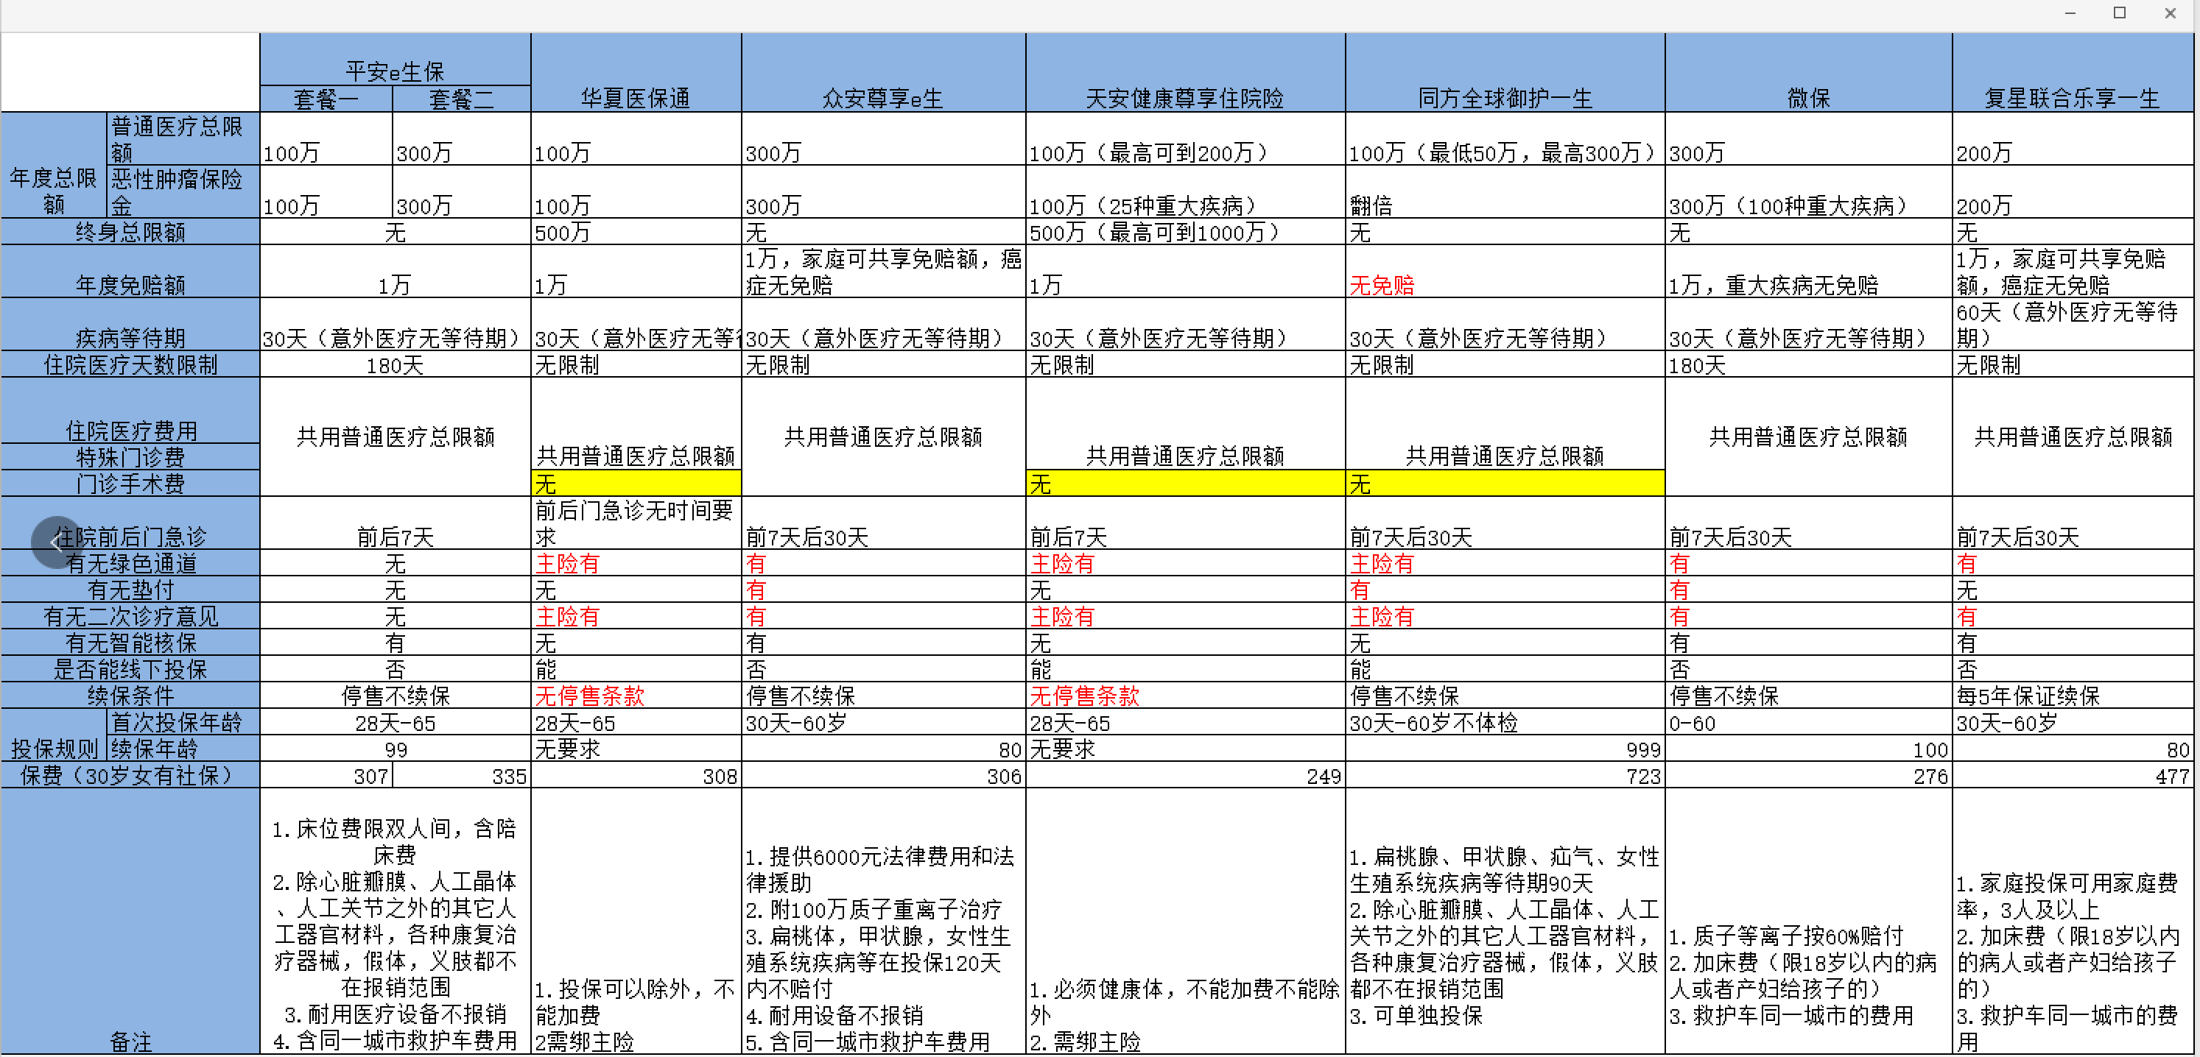Click the 门诊手术费 row label
2200x1057 pixels.
click(130, 484)
